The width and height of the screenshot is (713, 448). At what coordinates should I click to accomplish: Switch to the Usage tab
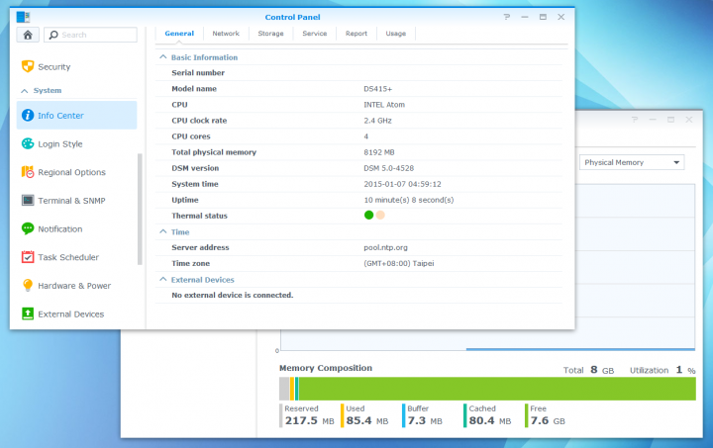(x=395, y=34)
